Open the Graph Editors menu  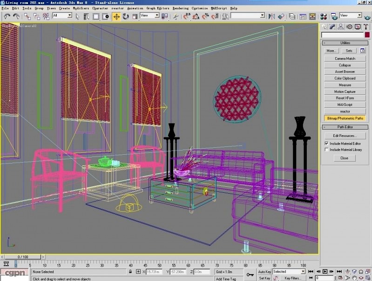158,8
